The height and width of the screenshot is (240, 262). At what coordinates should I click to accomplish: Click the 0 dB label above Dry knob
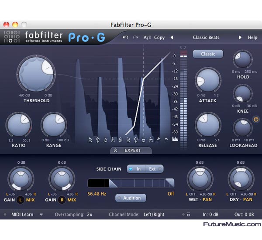(x=241, y=162)
